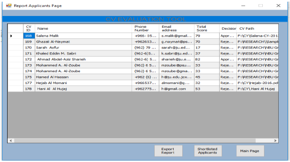Click CV ID cell 177
Image resolution: width=290 pixels, height=162 pixels.
coord(29,83)
